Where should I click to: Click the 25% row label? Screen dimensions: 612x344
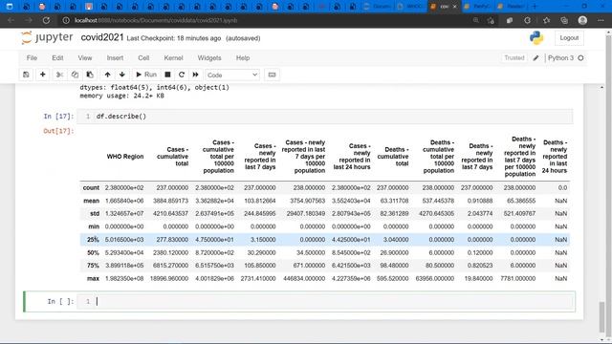point(93,240)
